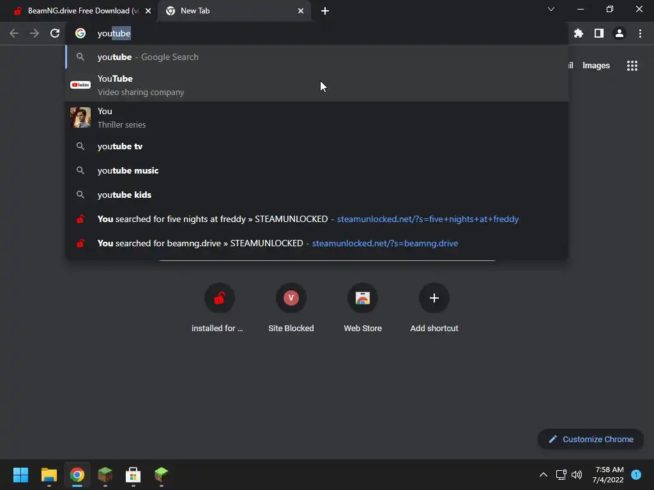The width and height of the screenshot is (654, 490).
Task: Reload the page with the refresh icon
Action: click(55, 33)
